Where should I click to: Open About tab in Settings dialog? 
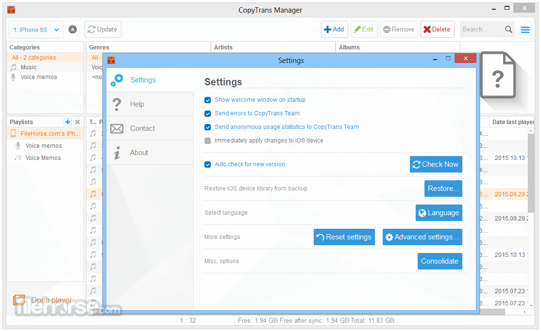tap(150, 153)
